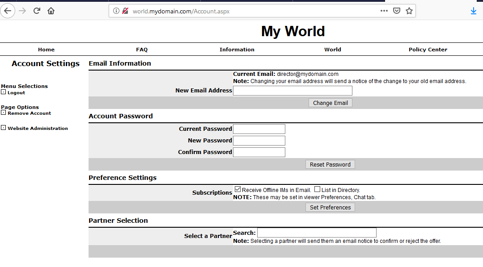Click the Remove Account link
The width and height of the screenshot is (483, 267).
29,113
